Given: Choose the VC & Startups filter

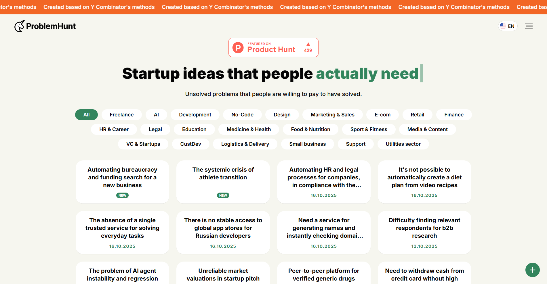Looking at the screenshot, I should [x=143, y=144].
